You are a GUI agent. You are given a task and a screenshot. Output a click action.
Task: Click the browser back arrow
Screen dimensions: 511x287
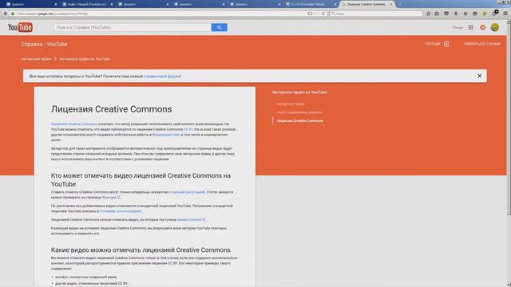pos(6,14)
